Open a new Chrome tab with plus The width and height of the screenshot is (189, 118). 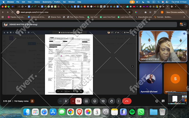point(176,7)
